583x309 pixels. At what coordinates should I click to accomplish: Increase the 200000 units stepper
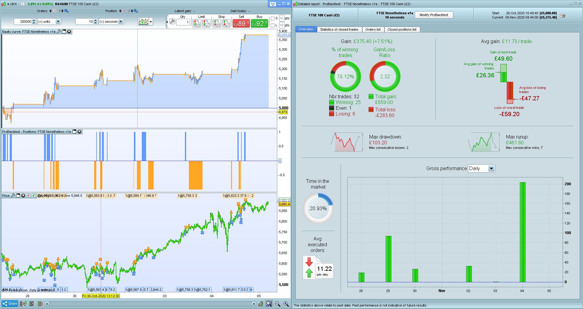34,20
